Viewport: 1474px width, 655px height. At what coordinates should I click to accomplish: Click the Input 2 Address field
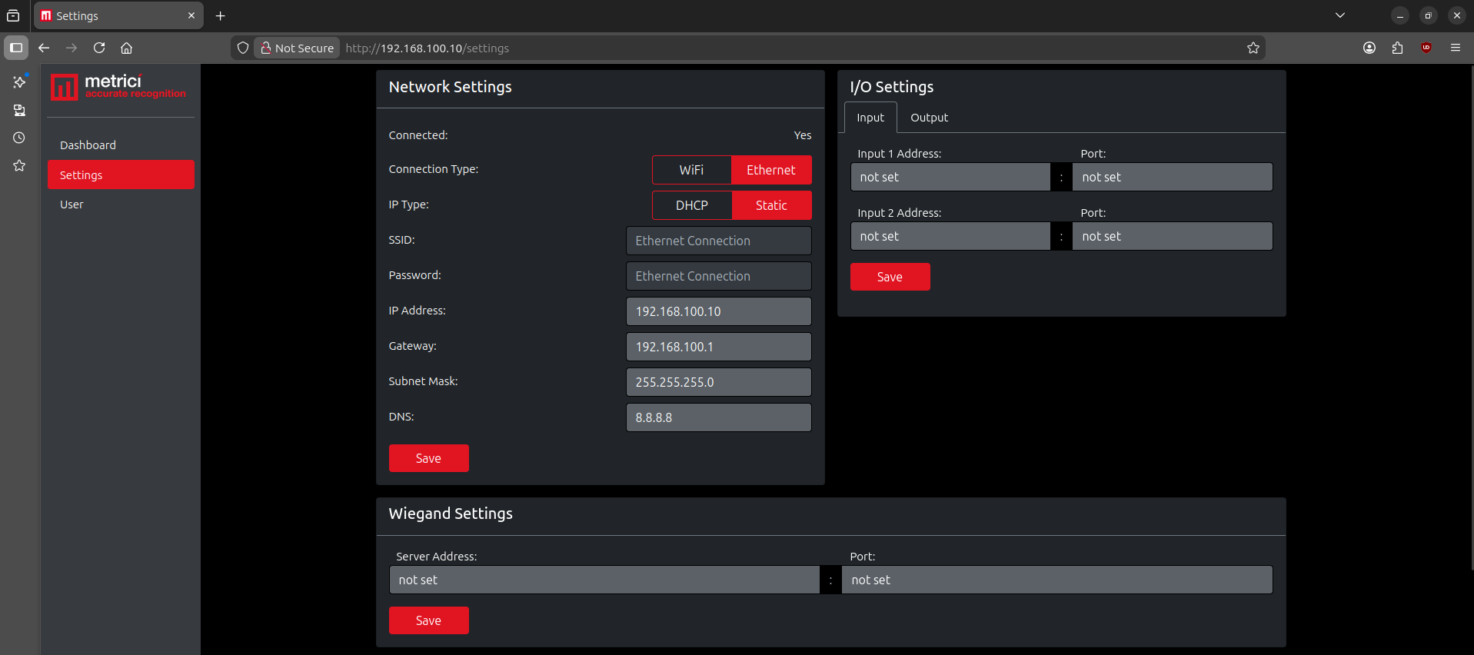click(950, 236)
